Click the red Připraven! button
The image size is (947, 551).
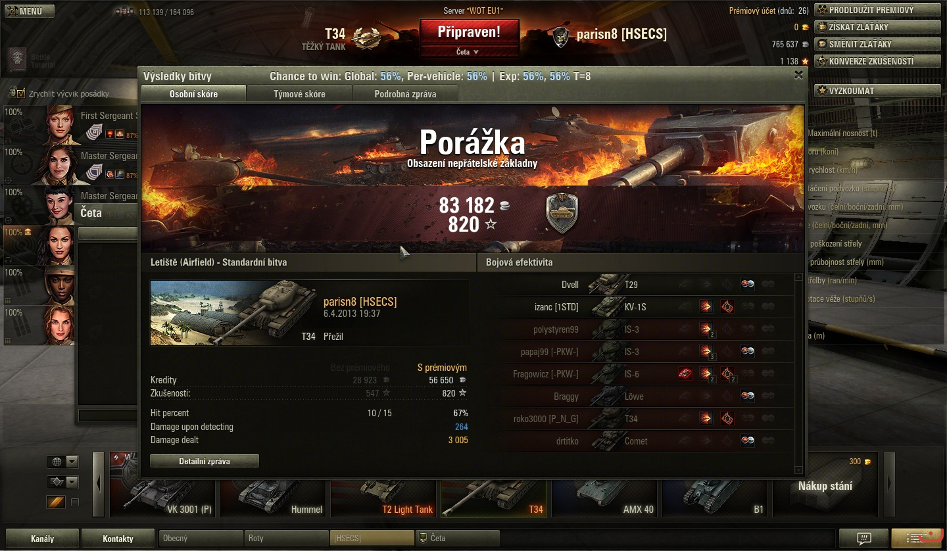click(x=470, y=32)
